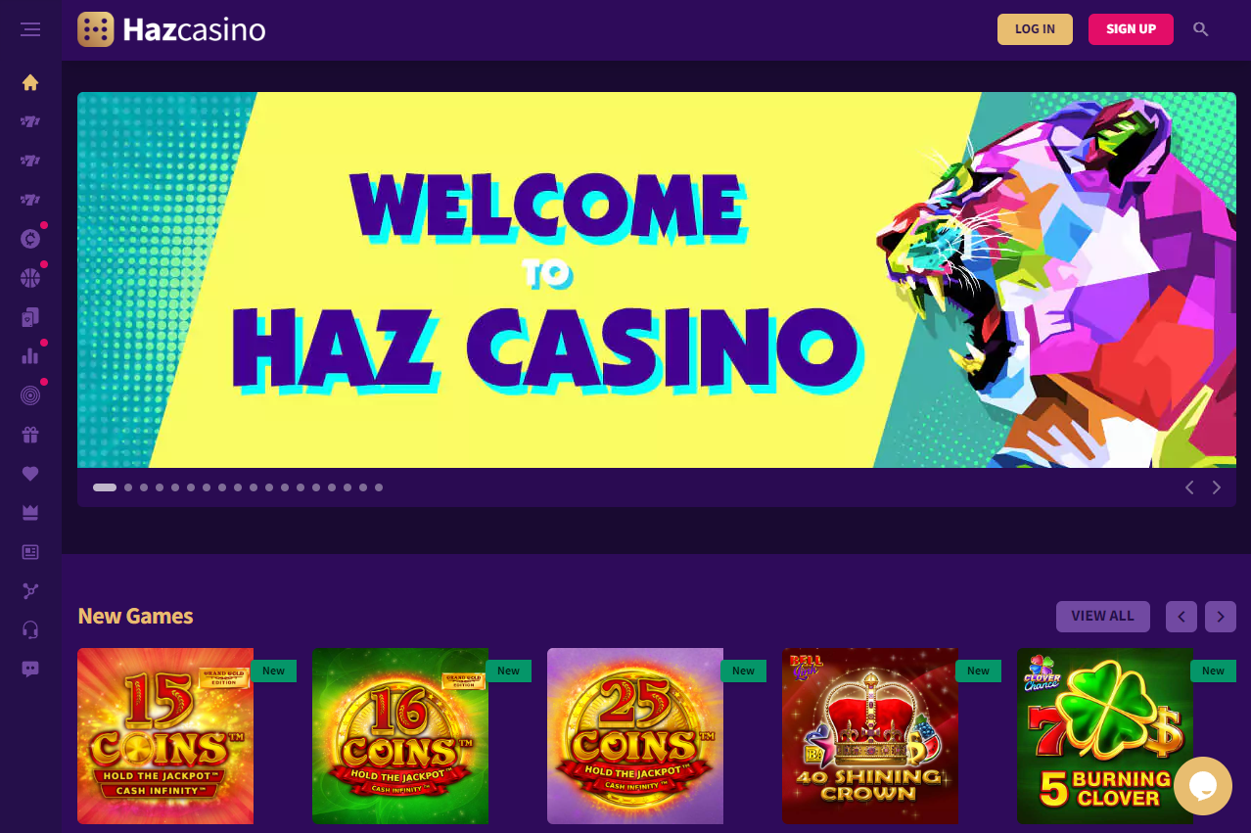The height and width of the screenshot is (833, 1251).
Task: Open the bar chart icon in sidebar
Action: 30,356
